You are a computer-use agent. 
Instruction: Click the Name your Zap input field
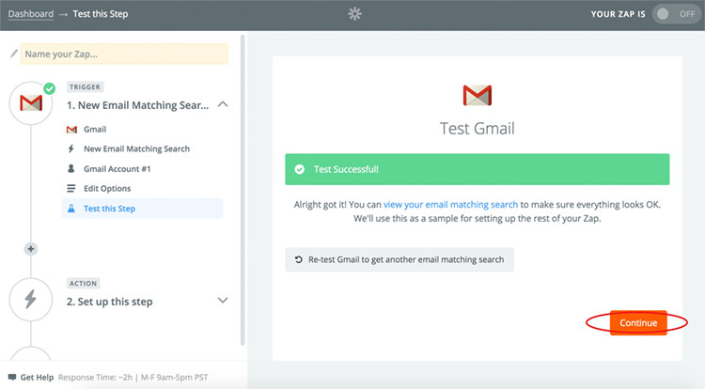click(124, 54)
